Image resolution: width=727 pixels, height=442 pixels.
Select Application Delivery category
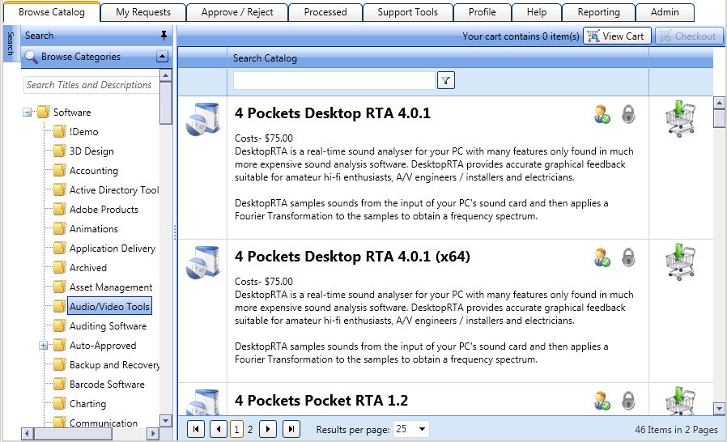point(113,249)
